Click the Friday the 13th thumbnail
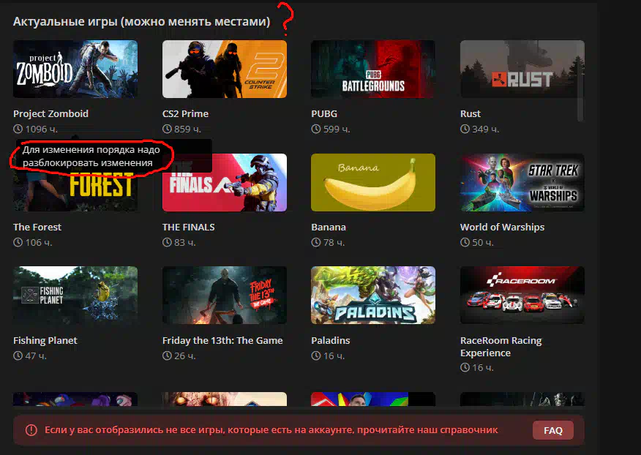Viewport: 641px width, 455px height. click(x=225, y=295)
